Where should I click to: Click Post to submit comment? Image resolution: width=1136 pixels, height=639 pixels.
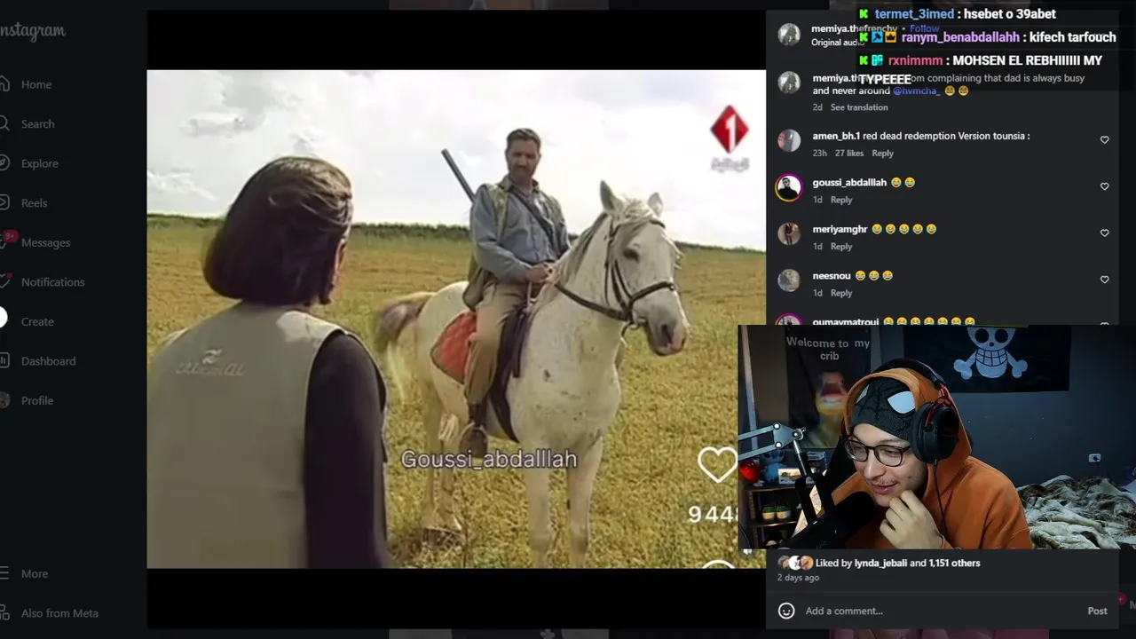tap(1097, 611)
